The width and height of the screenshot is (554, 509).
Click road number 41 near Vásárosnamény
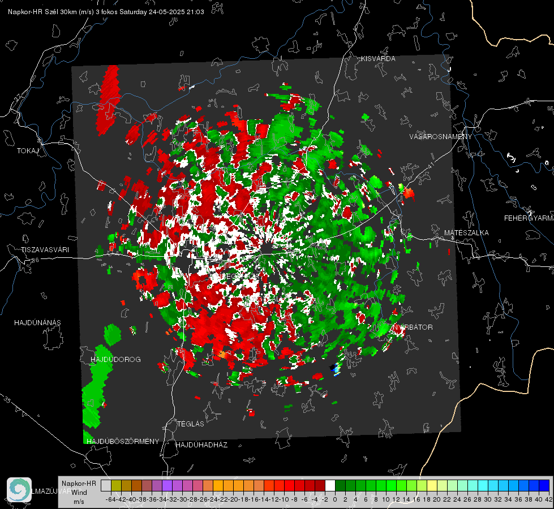[x=430, y=165]
